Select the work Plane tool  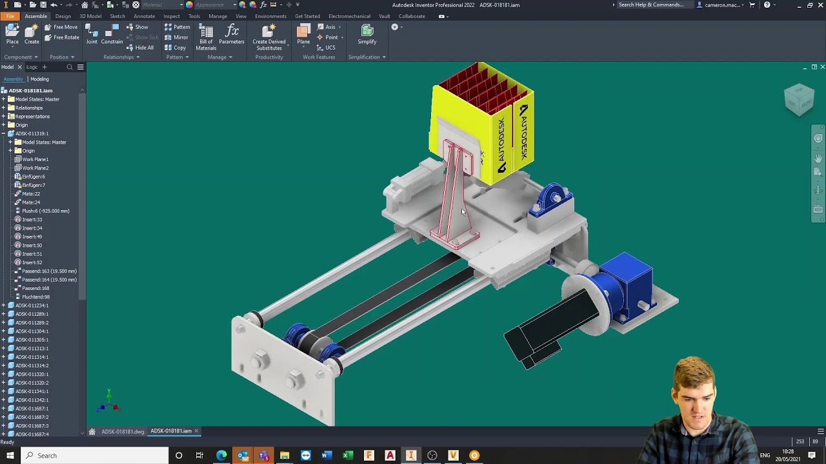coord(303,34)
